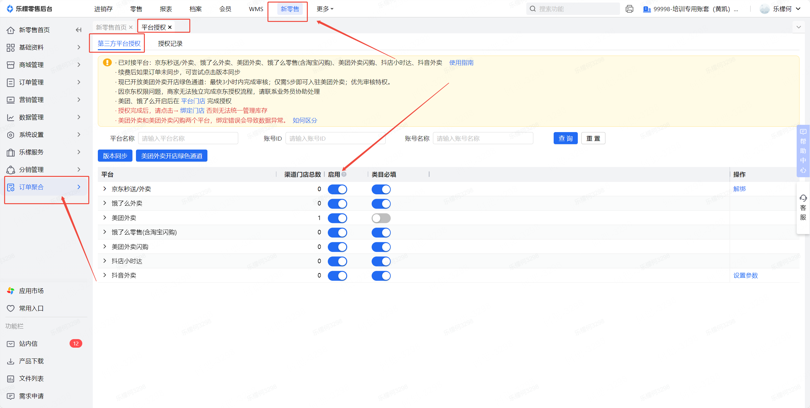Open 站内信 mail icon
The width and height of the screenshot is (810, 408).
pos(10,344)
